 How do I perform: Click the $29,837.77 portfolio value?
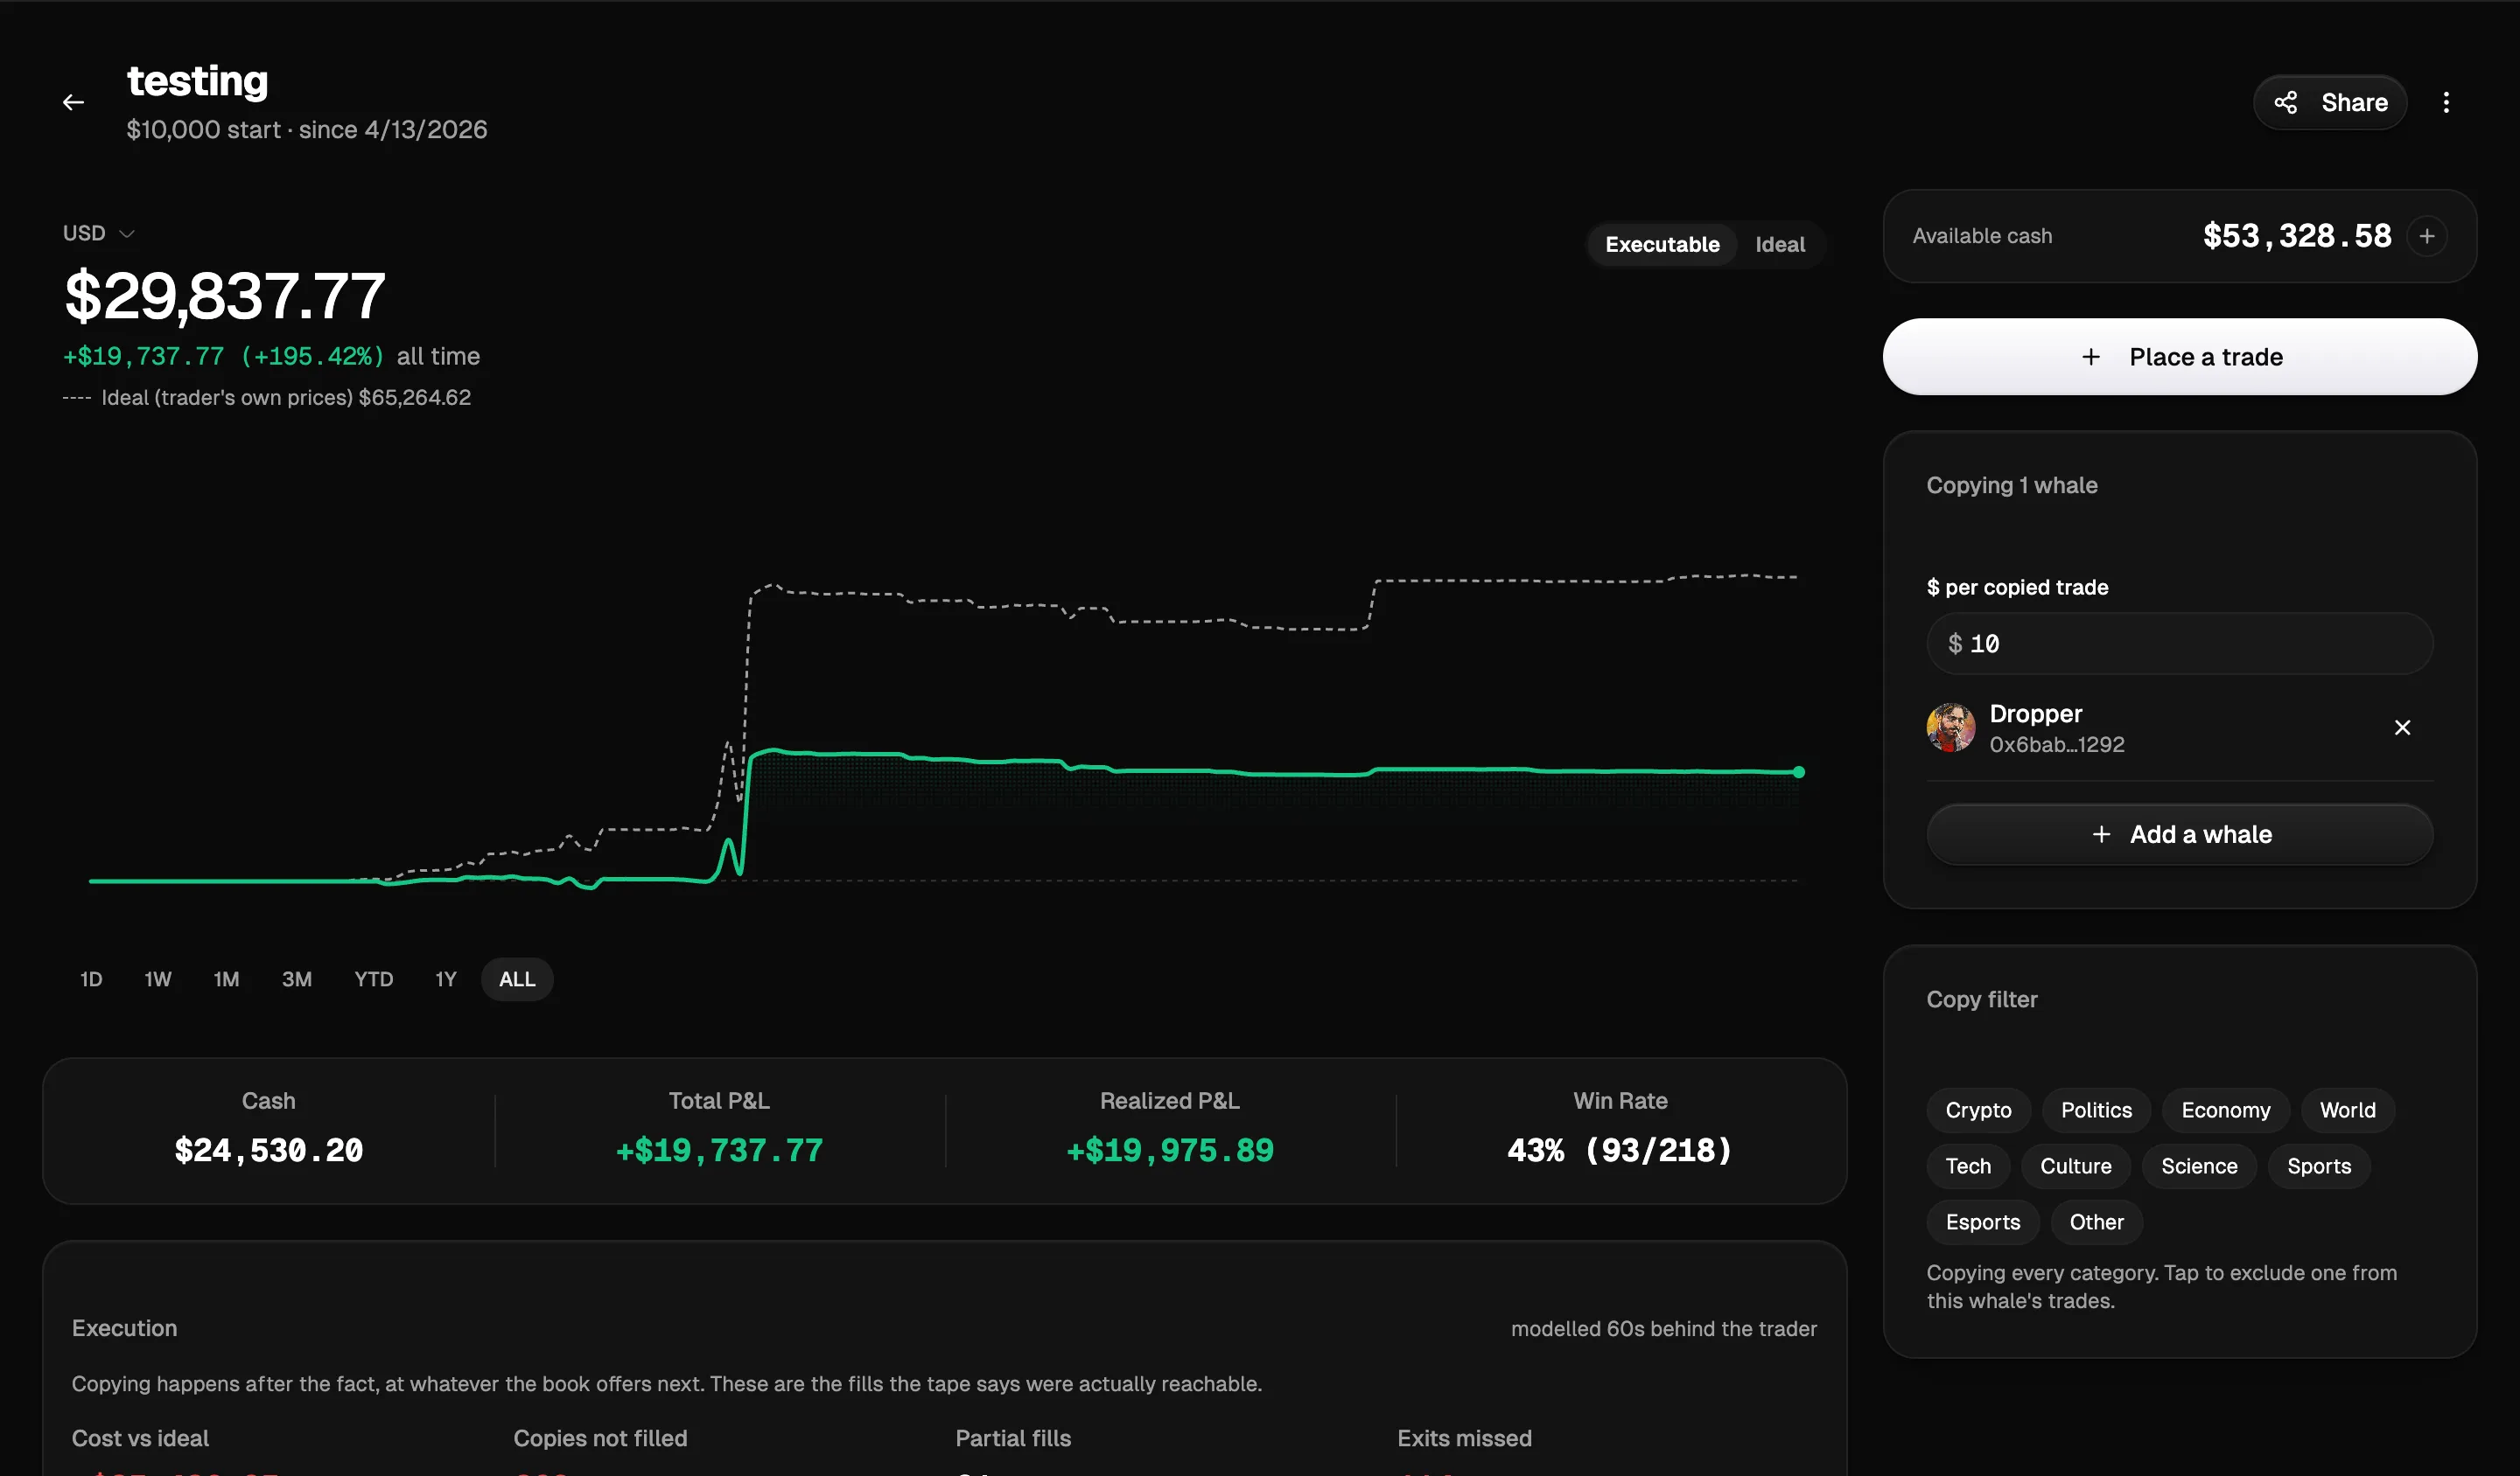225,296
